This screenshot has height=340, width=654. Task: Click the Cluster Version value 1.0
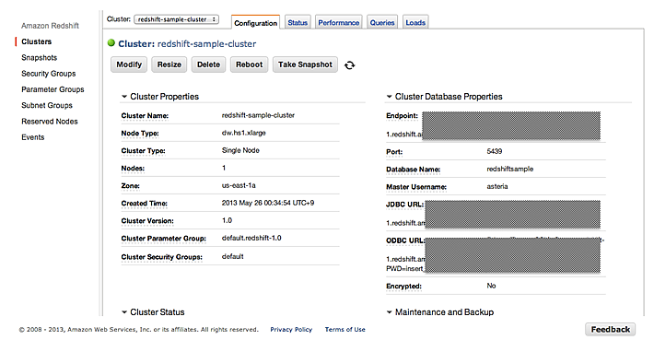[227, 220]
